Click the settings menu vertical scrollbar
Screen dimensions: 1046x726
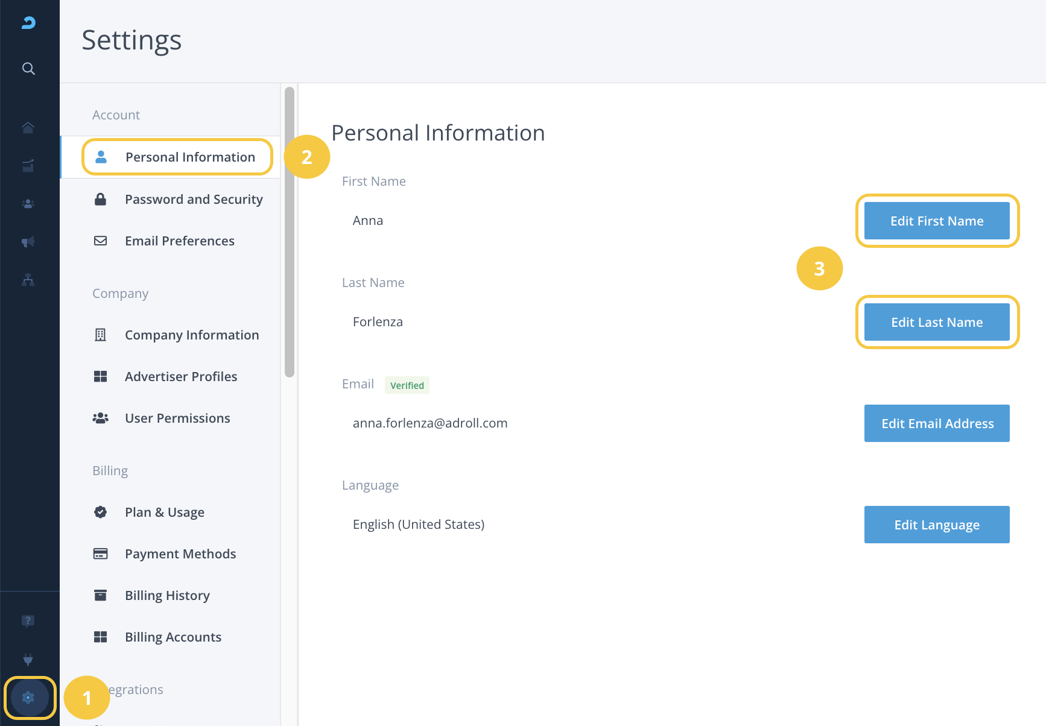pyautogui.click(x=290, y=232)
